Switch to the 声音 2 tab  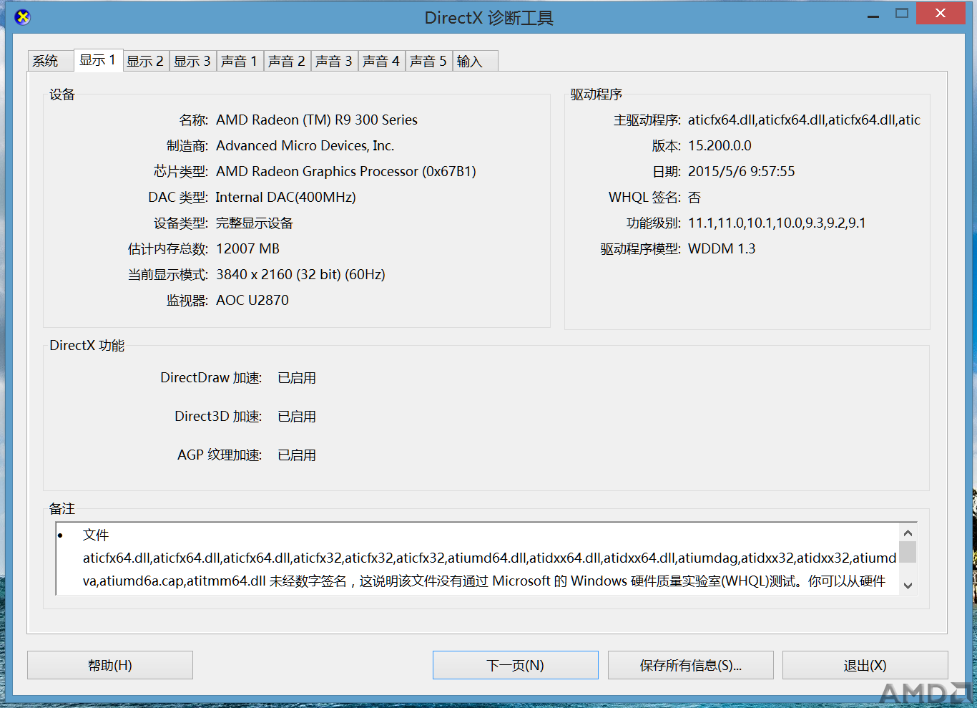click(287, 62)
